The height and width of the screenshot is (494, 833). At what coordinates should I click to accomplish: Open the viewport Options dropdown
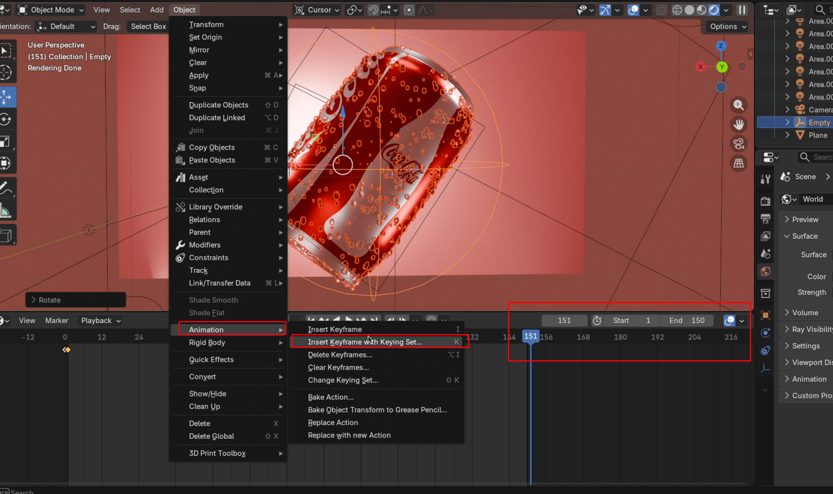click(727, 26)
